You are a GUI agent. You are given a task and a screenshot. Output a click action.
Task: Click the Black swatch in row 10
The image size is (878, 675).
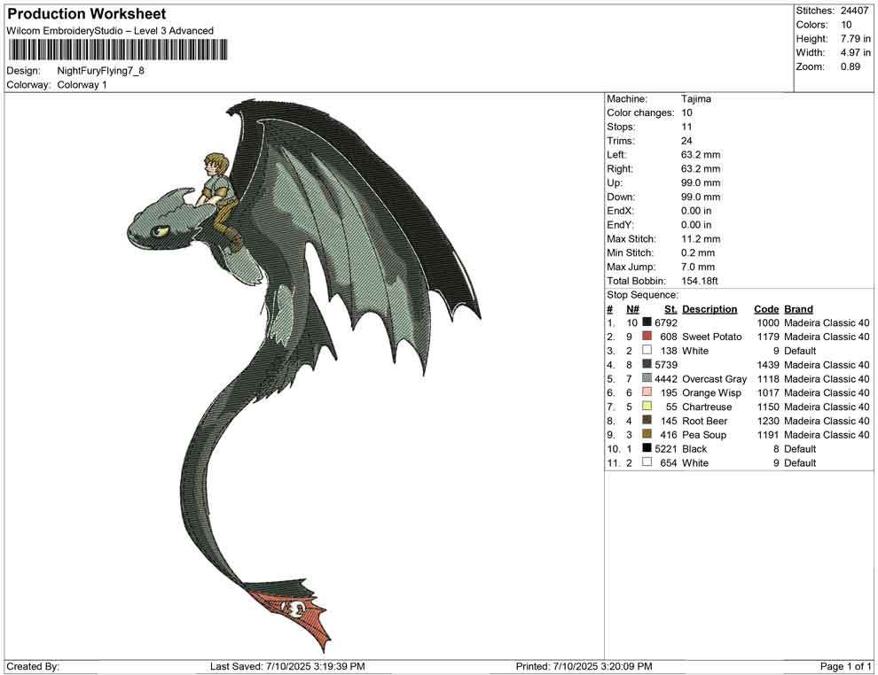click(647, 448)
